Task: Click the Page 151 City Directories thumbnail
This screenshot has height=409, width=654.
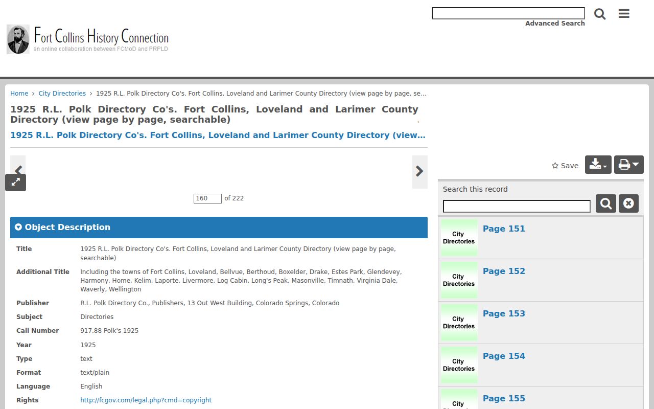Action: [459, 238]
